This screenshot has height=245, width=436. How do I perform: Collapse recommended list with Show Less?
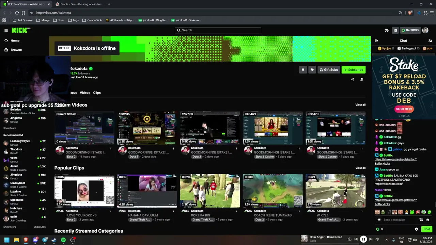pyautogui.click(x=40, y=227)
